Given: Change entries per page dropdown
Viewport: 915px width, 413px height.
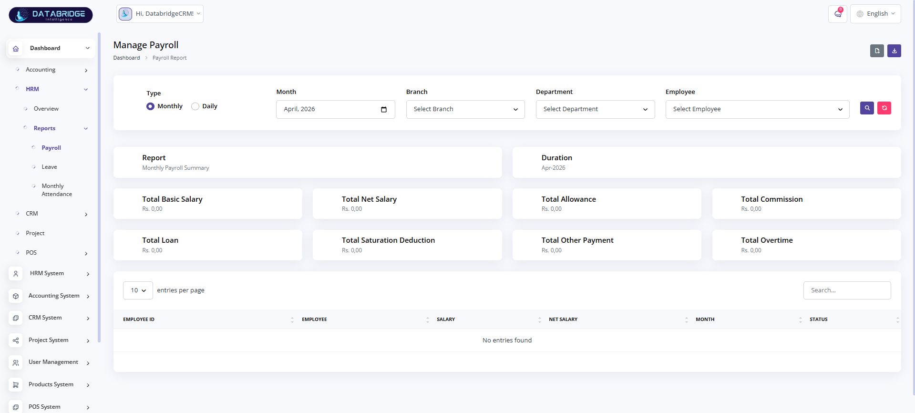Looking at the screenshot, I should [138, 290].
